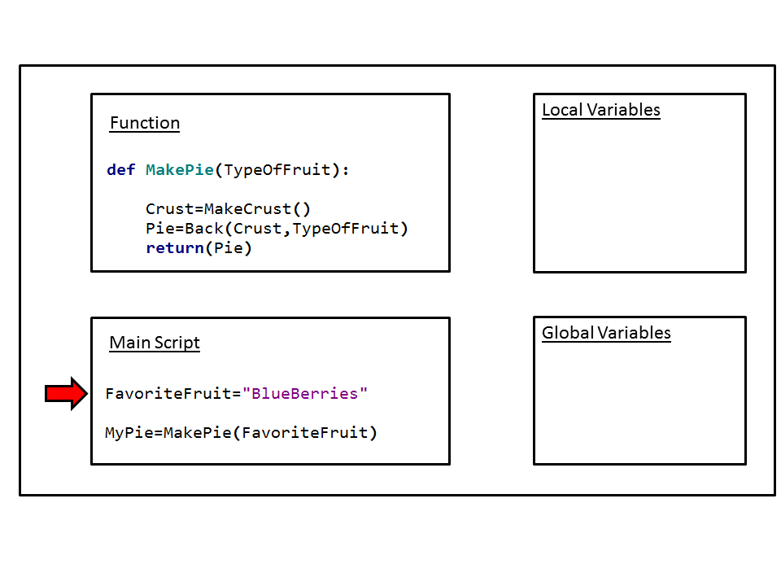Image resolution: width=781 pixels, height=586 pixels.
Task: Click the MyPie variable name
Action: tap(129, 433)
